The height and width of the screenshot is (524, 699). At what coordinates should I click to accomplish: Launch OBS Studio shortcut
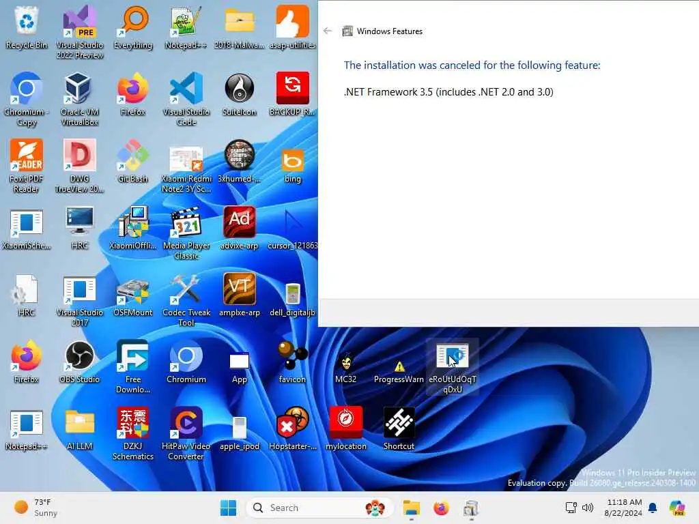pos(79,362)
